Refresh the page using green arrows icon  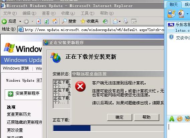click(x=46, y=22)
